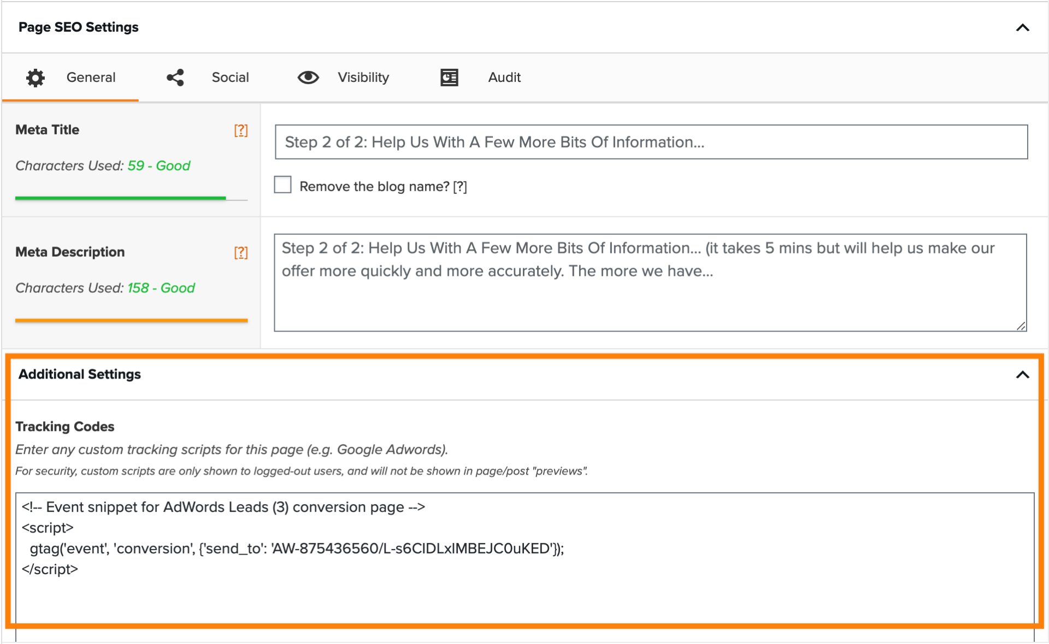
Task: Enable Remove the blog name checkbox
Action: pyautogui.click(x=282, y=185)
